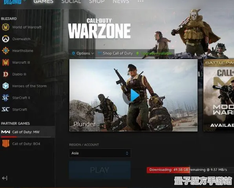Click the Warcraft III icon
The width and height of the screenshot is (234, 188).
(5, 62)
